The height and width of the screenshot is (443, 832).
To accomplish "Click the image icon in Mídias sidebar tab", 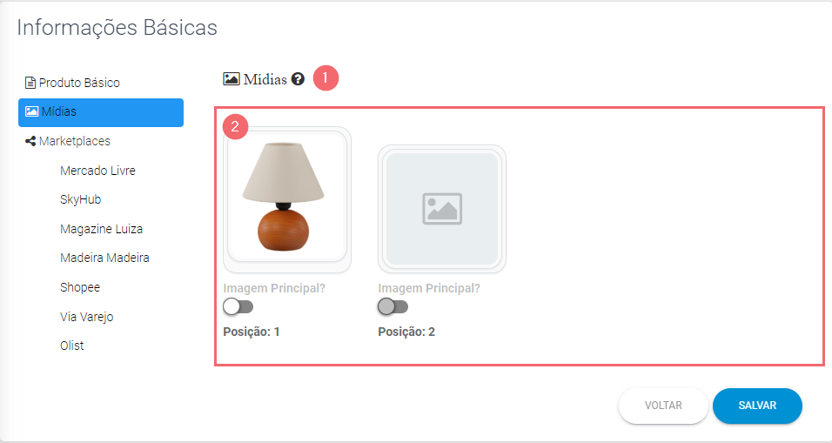I will point(32,111).
